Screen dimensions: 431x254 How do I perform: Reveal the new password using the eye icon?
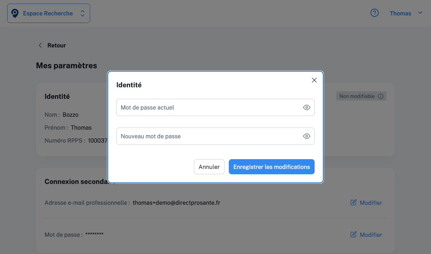coord(306,136)
